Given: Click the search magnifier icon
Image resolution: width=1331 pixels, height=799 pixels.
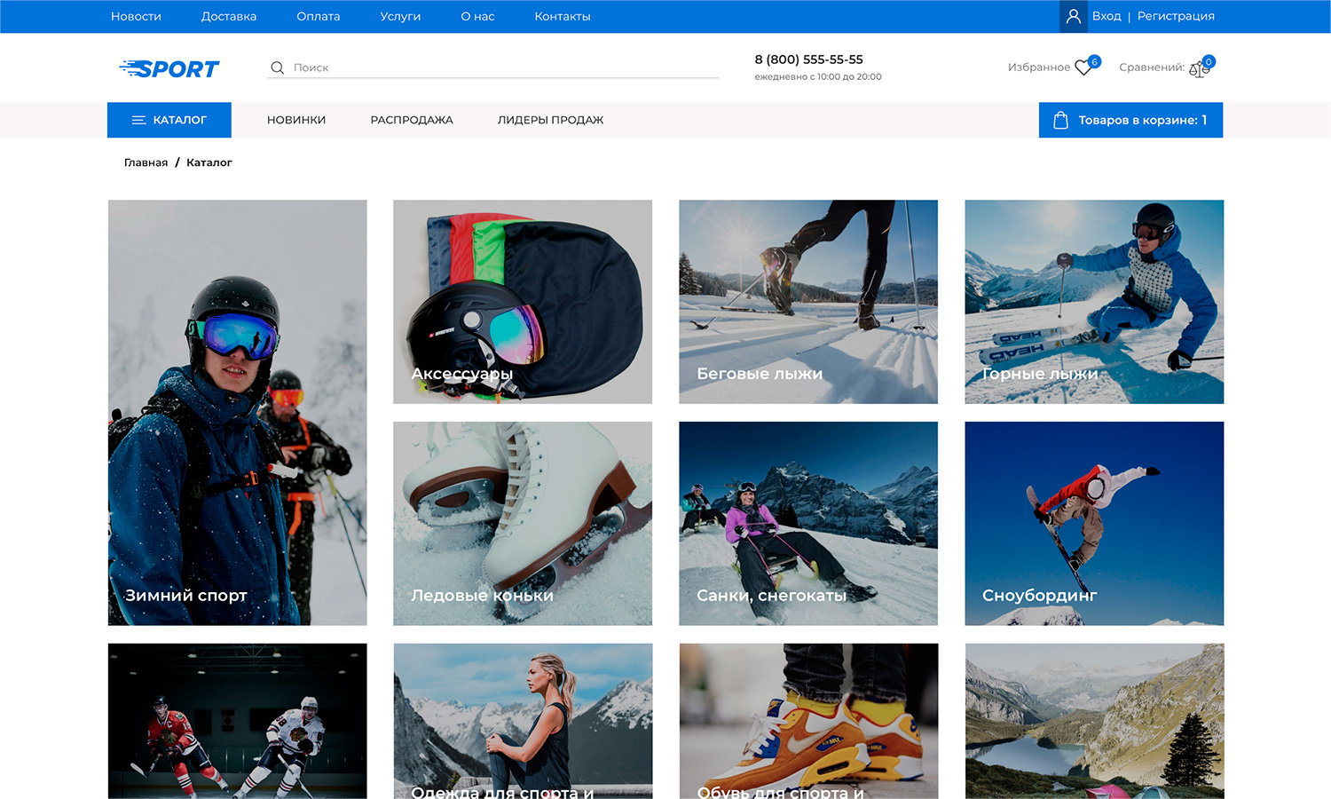Looking at the screenshot, I should [x=277, y=67].
